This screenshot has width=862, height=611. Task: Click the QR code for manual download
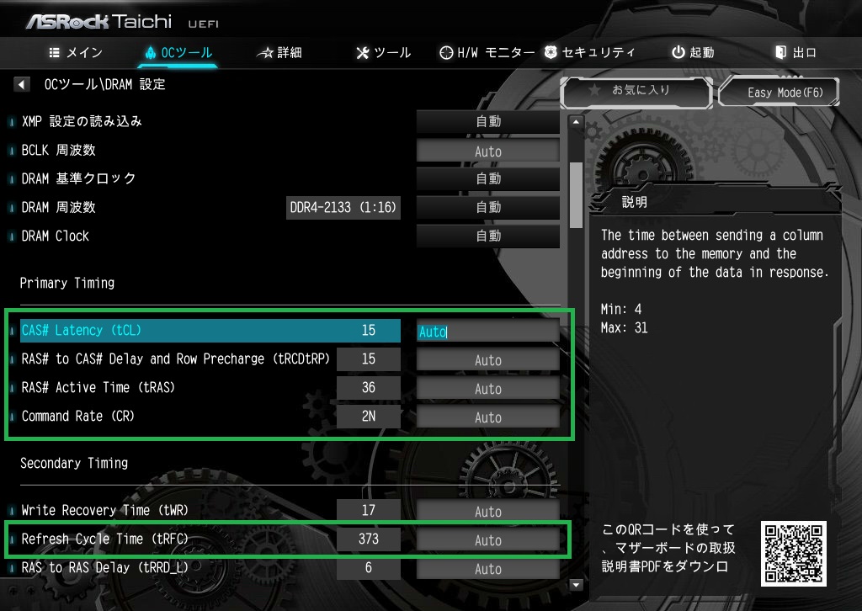click(x=793, y=554)
